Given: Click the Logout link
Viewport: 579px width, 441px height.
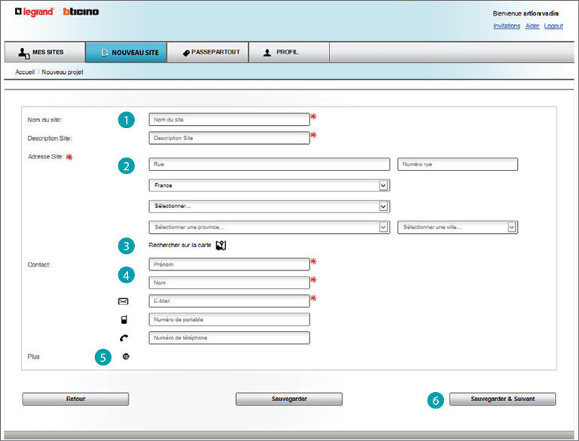Looking at the screenshot, I should [x=553, y=26].
